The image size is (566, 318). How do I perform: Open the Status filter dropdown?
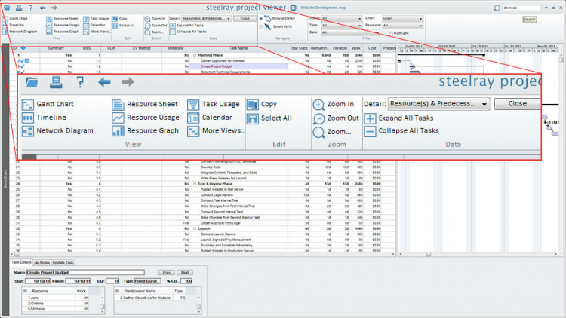[x=341, y=18]
